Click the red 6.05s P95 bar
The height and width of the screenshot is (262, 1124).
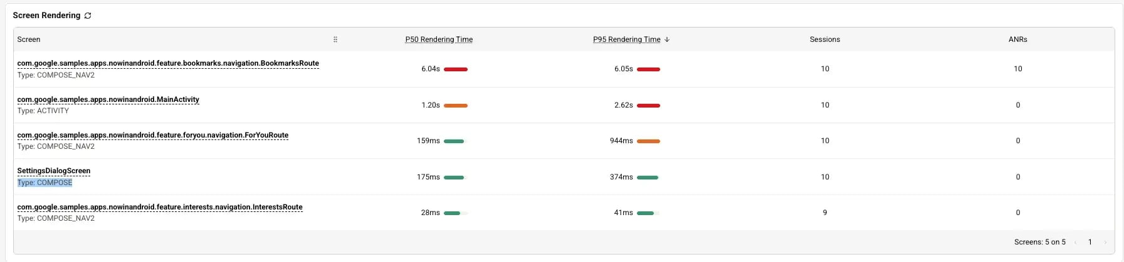pyautogui.click(x=648, y=69)
